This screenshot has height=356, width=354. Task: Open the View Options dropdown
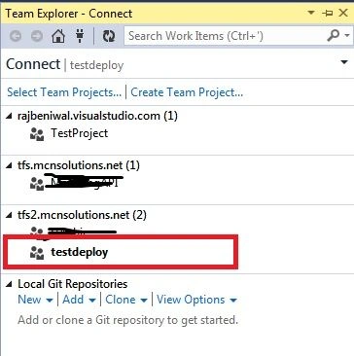coord(197,300)
